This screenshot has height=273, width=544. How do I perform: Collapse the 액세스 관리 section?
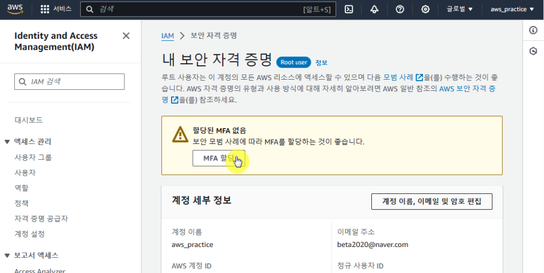(x=7, y=141)
